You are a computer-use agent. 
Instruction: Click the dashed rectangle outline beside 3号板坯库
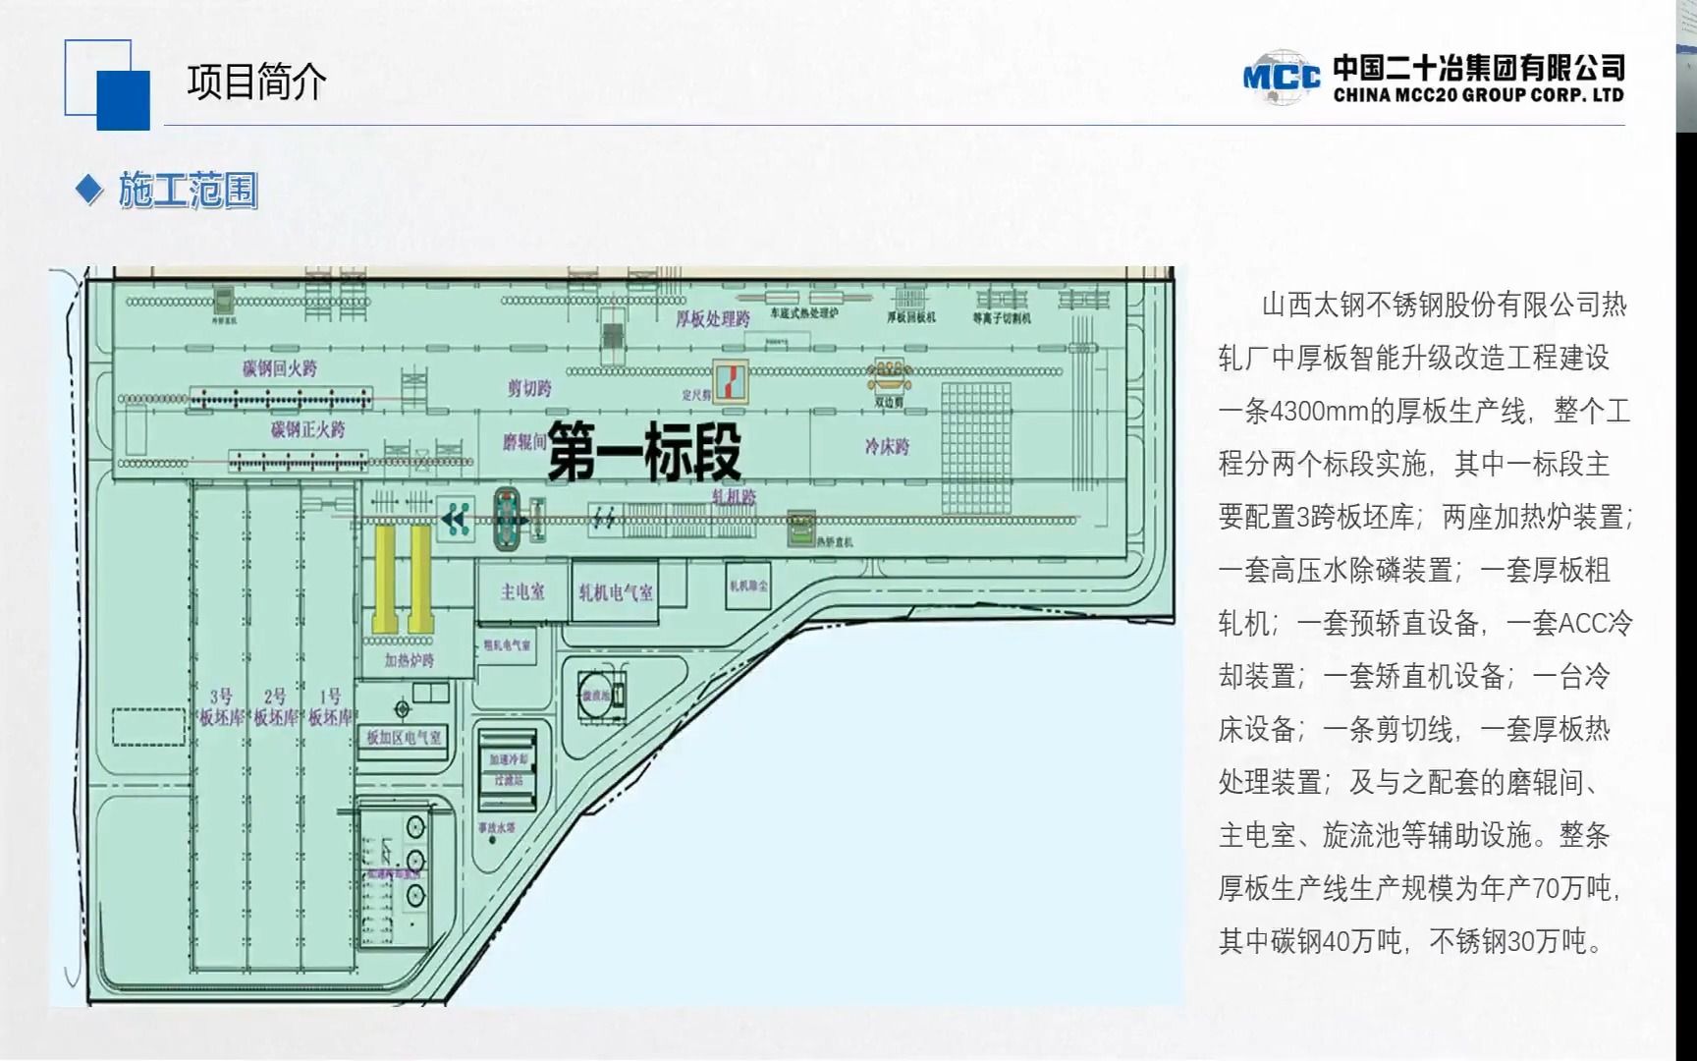click(x=148, y=726)
